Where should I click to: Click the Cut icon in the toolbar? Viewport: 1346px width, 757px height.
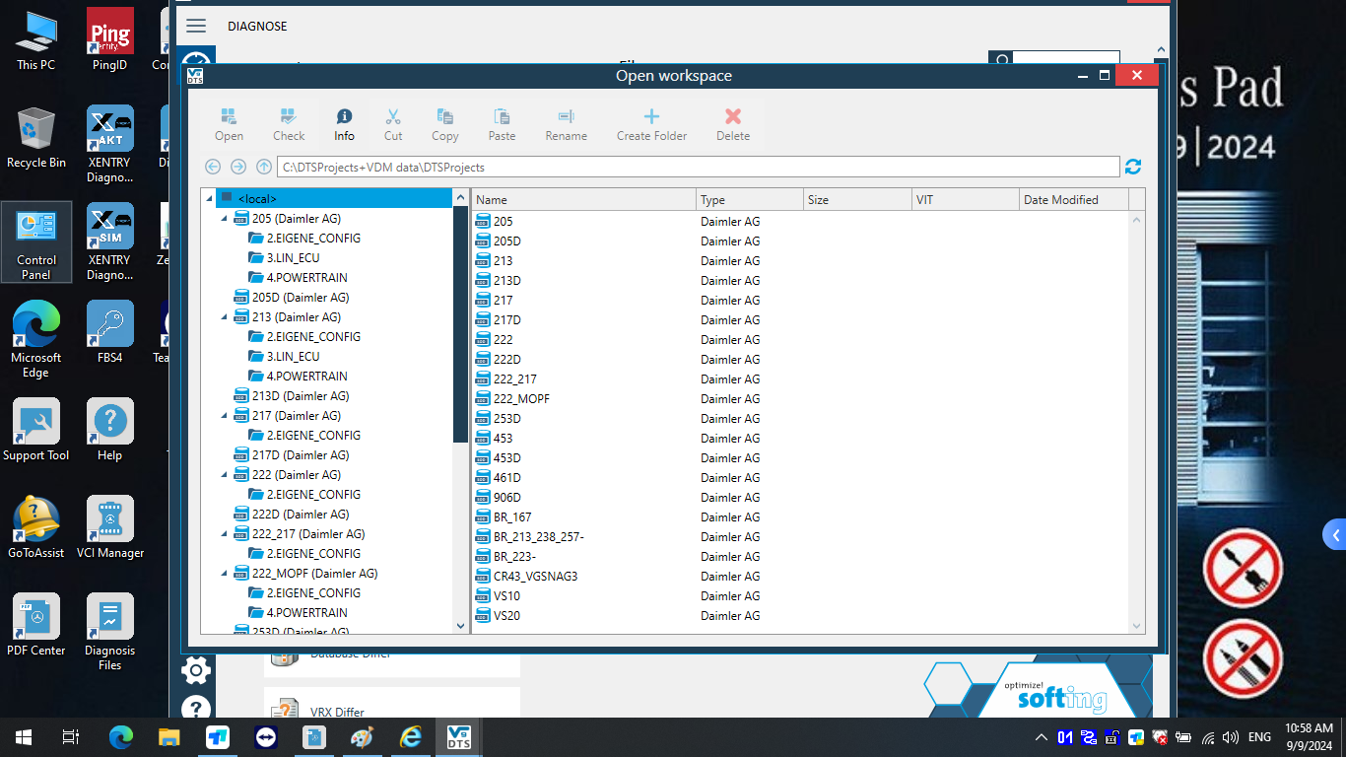393,122
